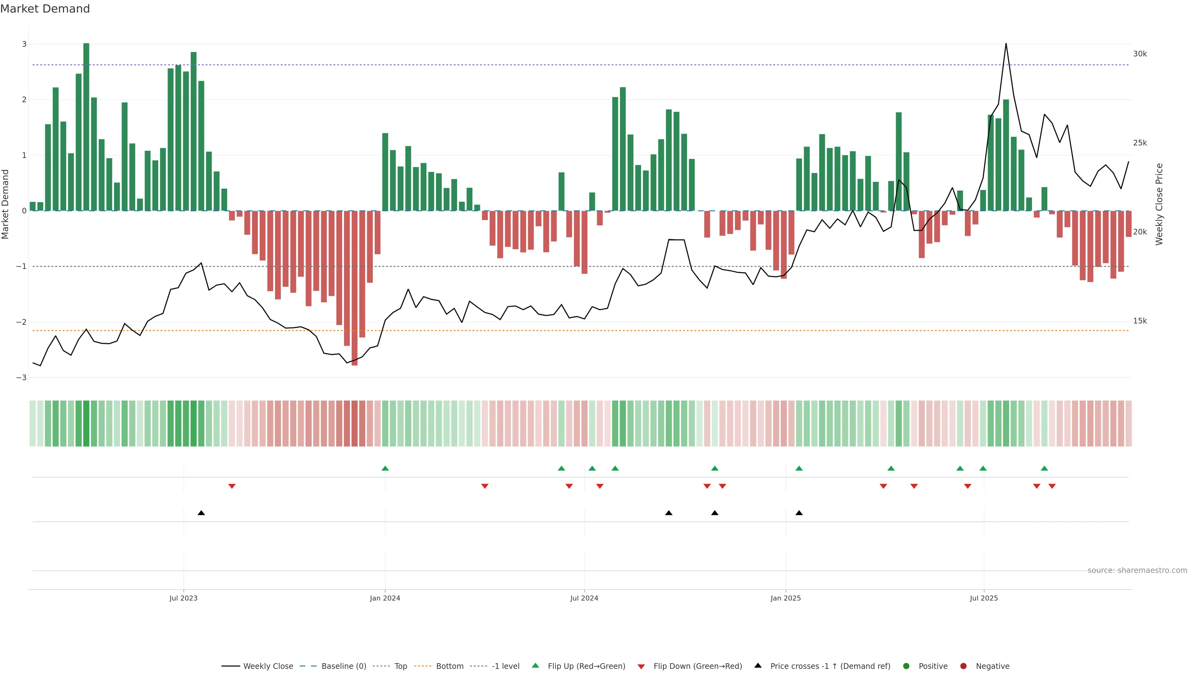Click the green flip-up triangle at Jan 2024

[x=385, y=468]
